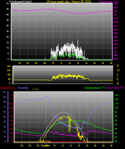Click the 130 temperature scale value
Screen dimensions: 125x149
(116, 95)
